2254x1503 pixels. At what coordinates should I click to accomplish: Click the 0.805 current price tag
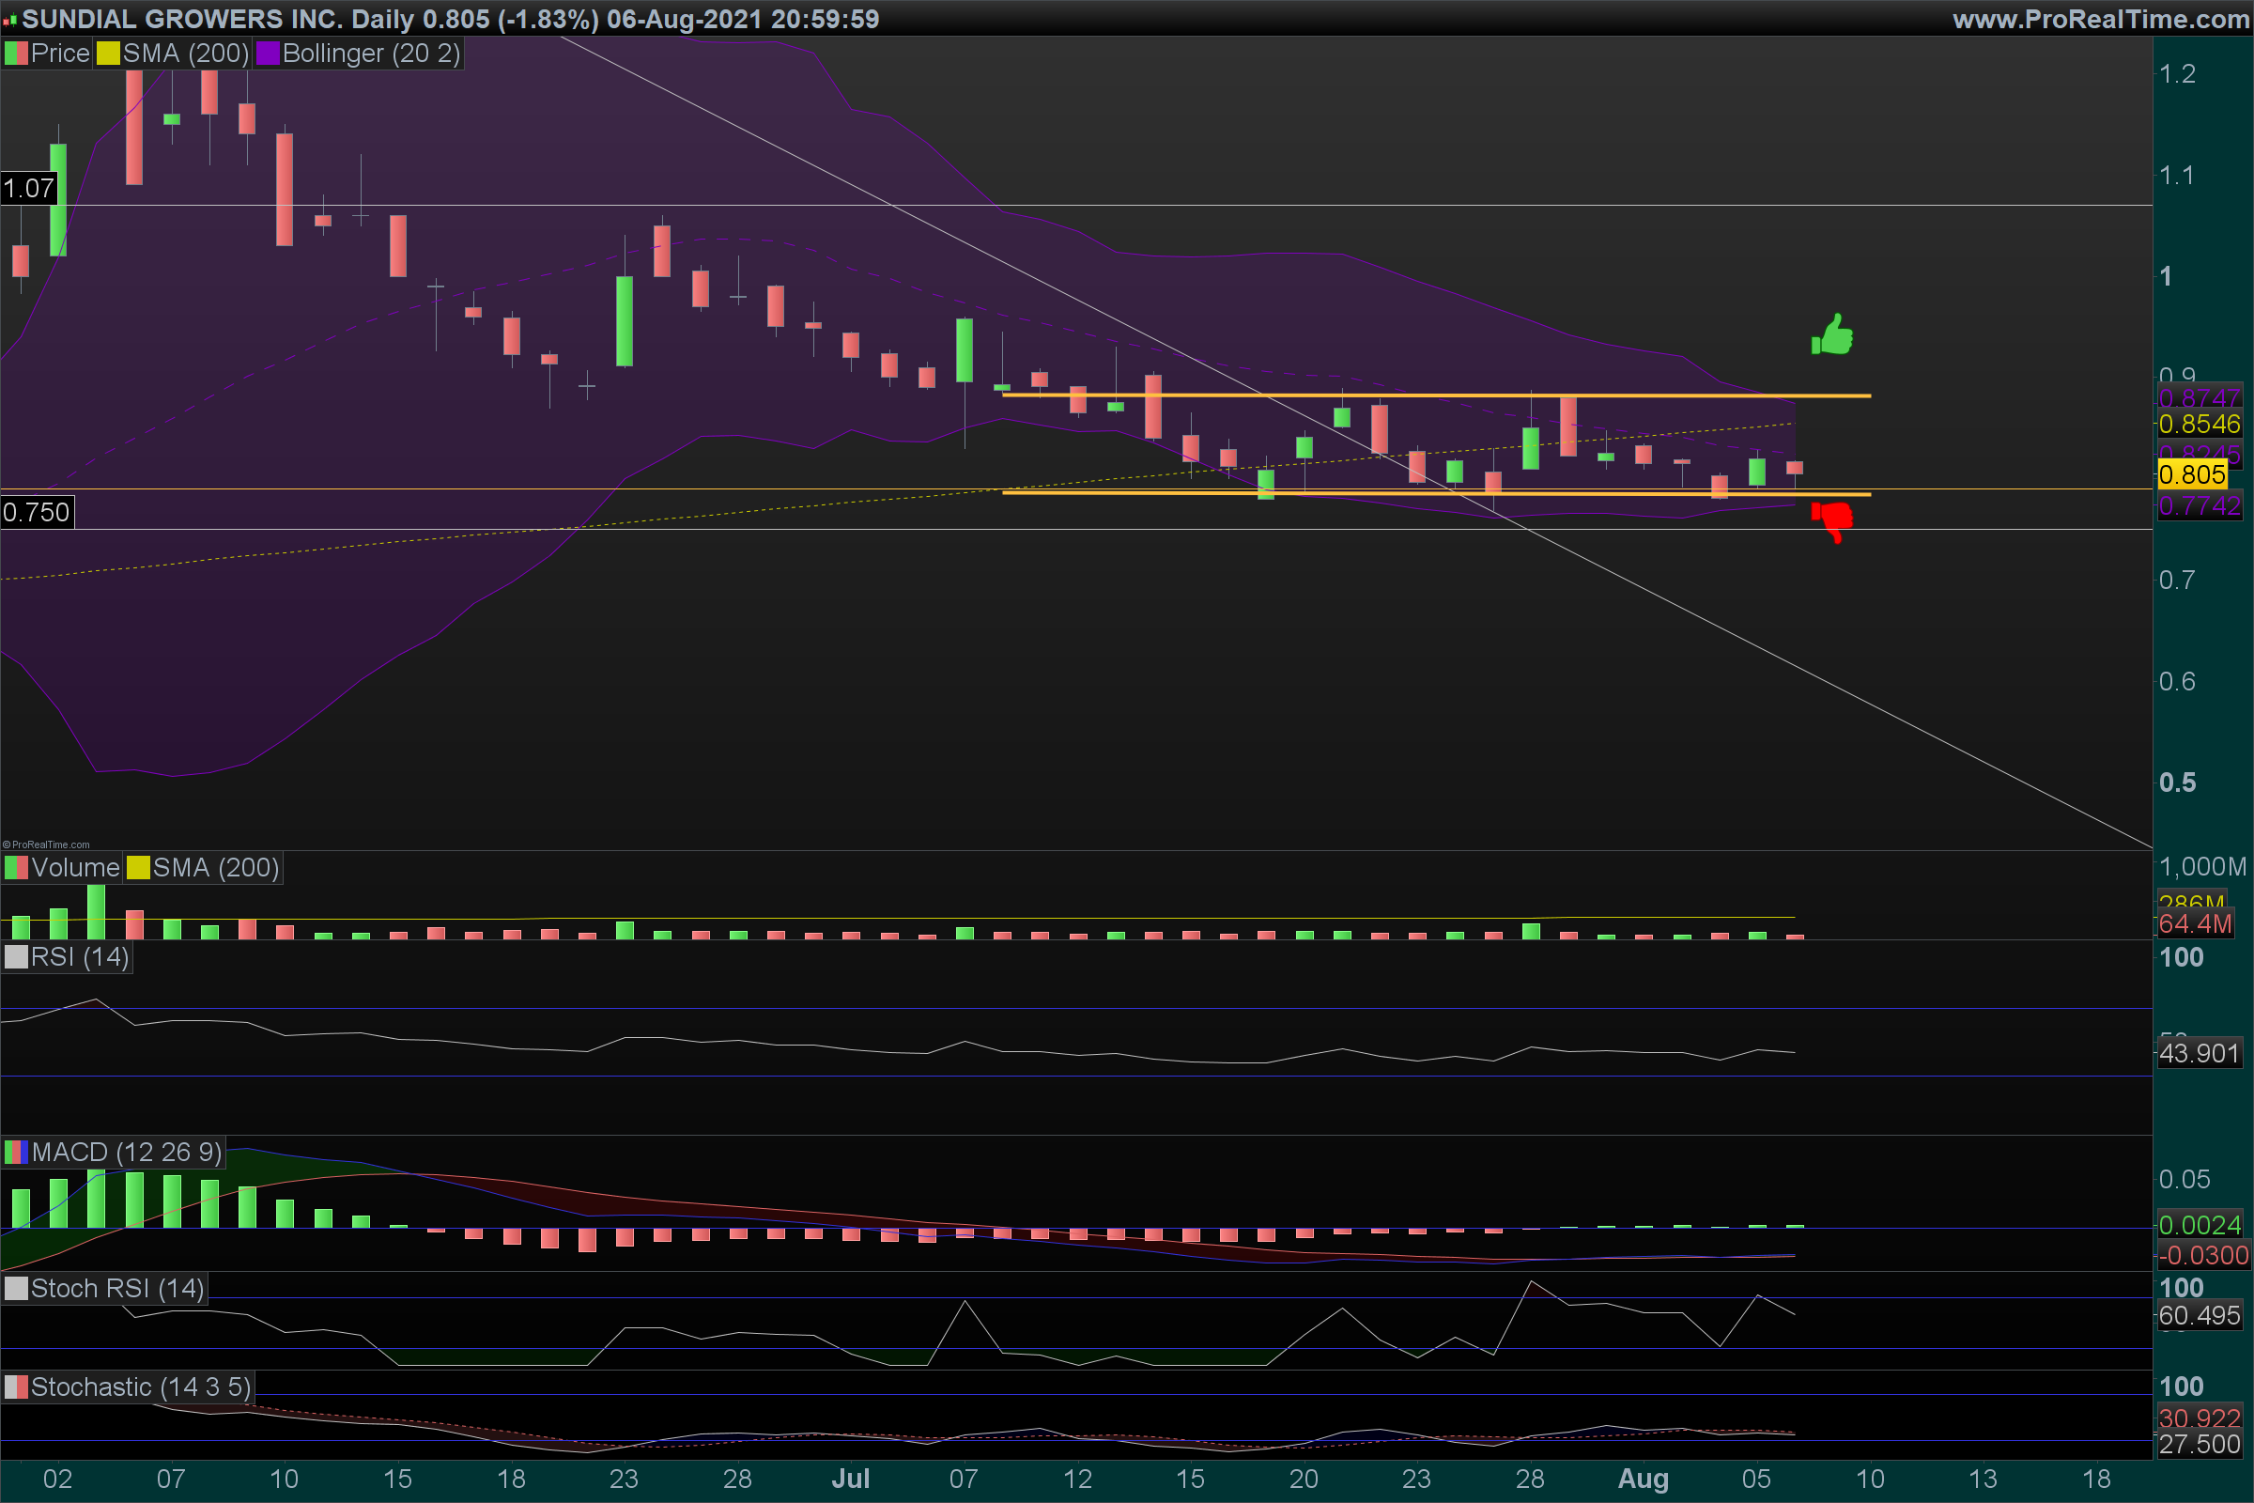pos(2192,474)
